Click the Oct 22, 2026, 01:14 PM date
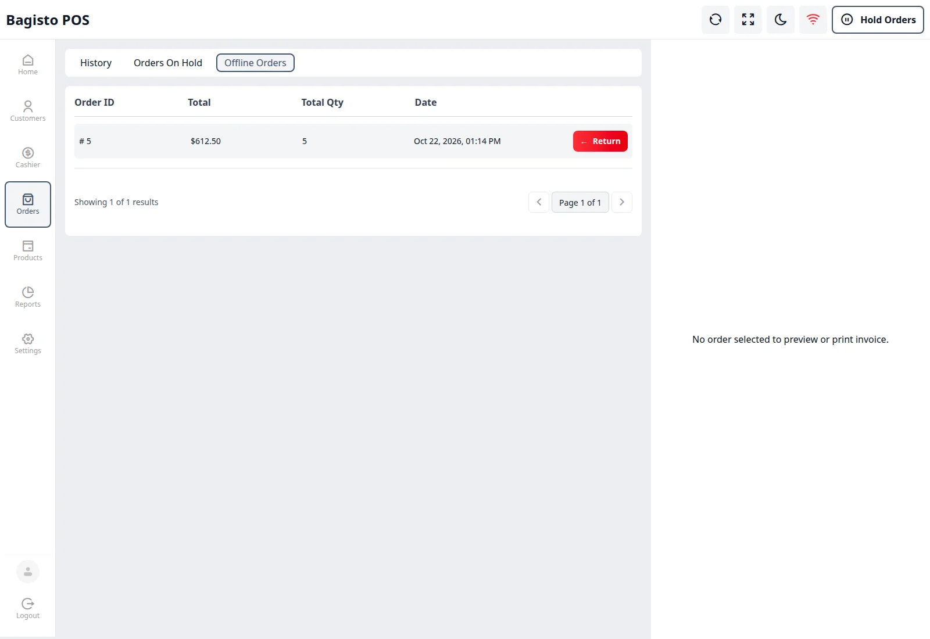The image size is (930, 639). (457, 141)
